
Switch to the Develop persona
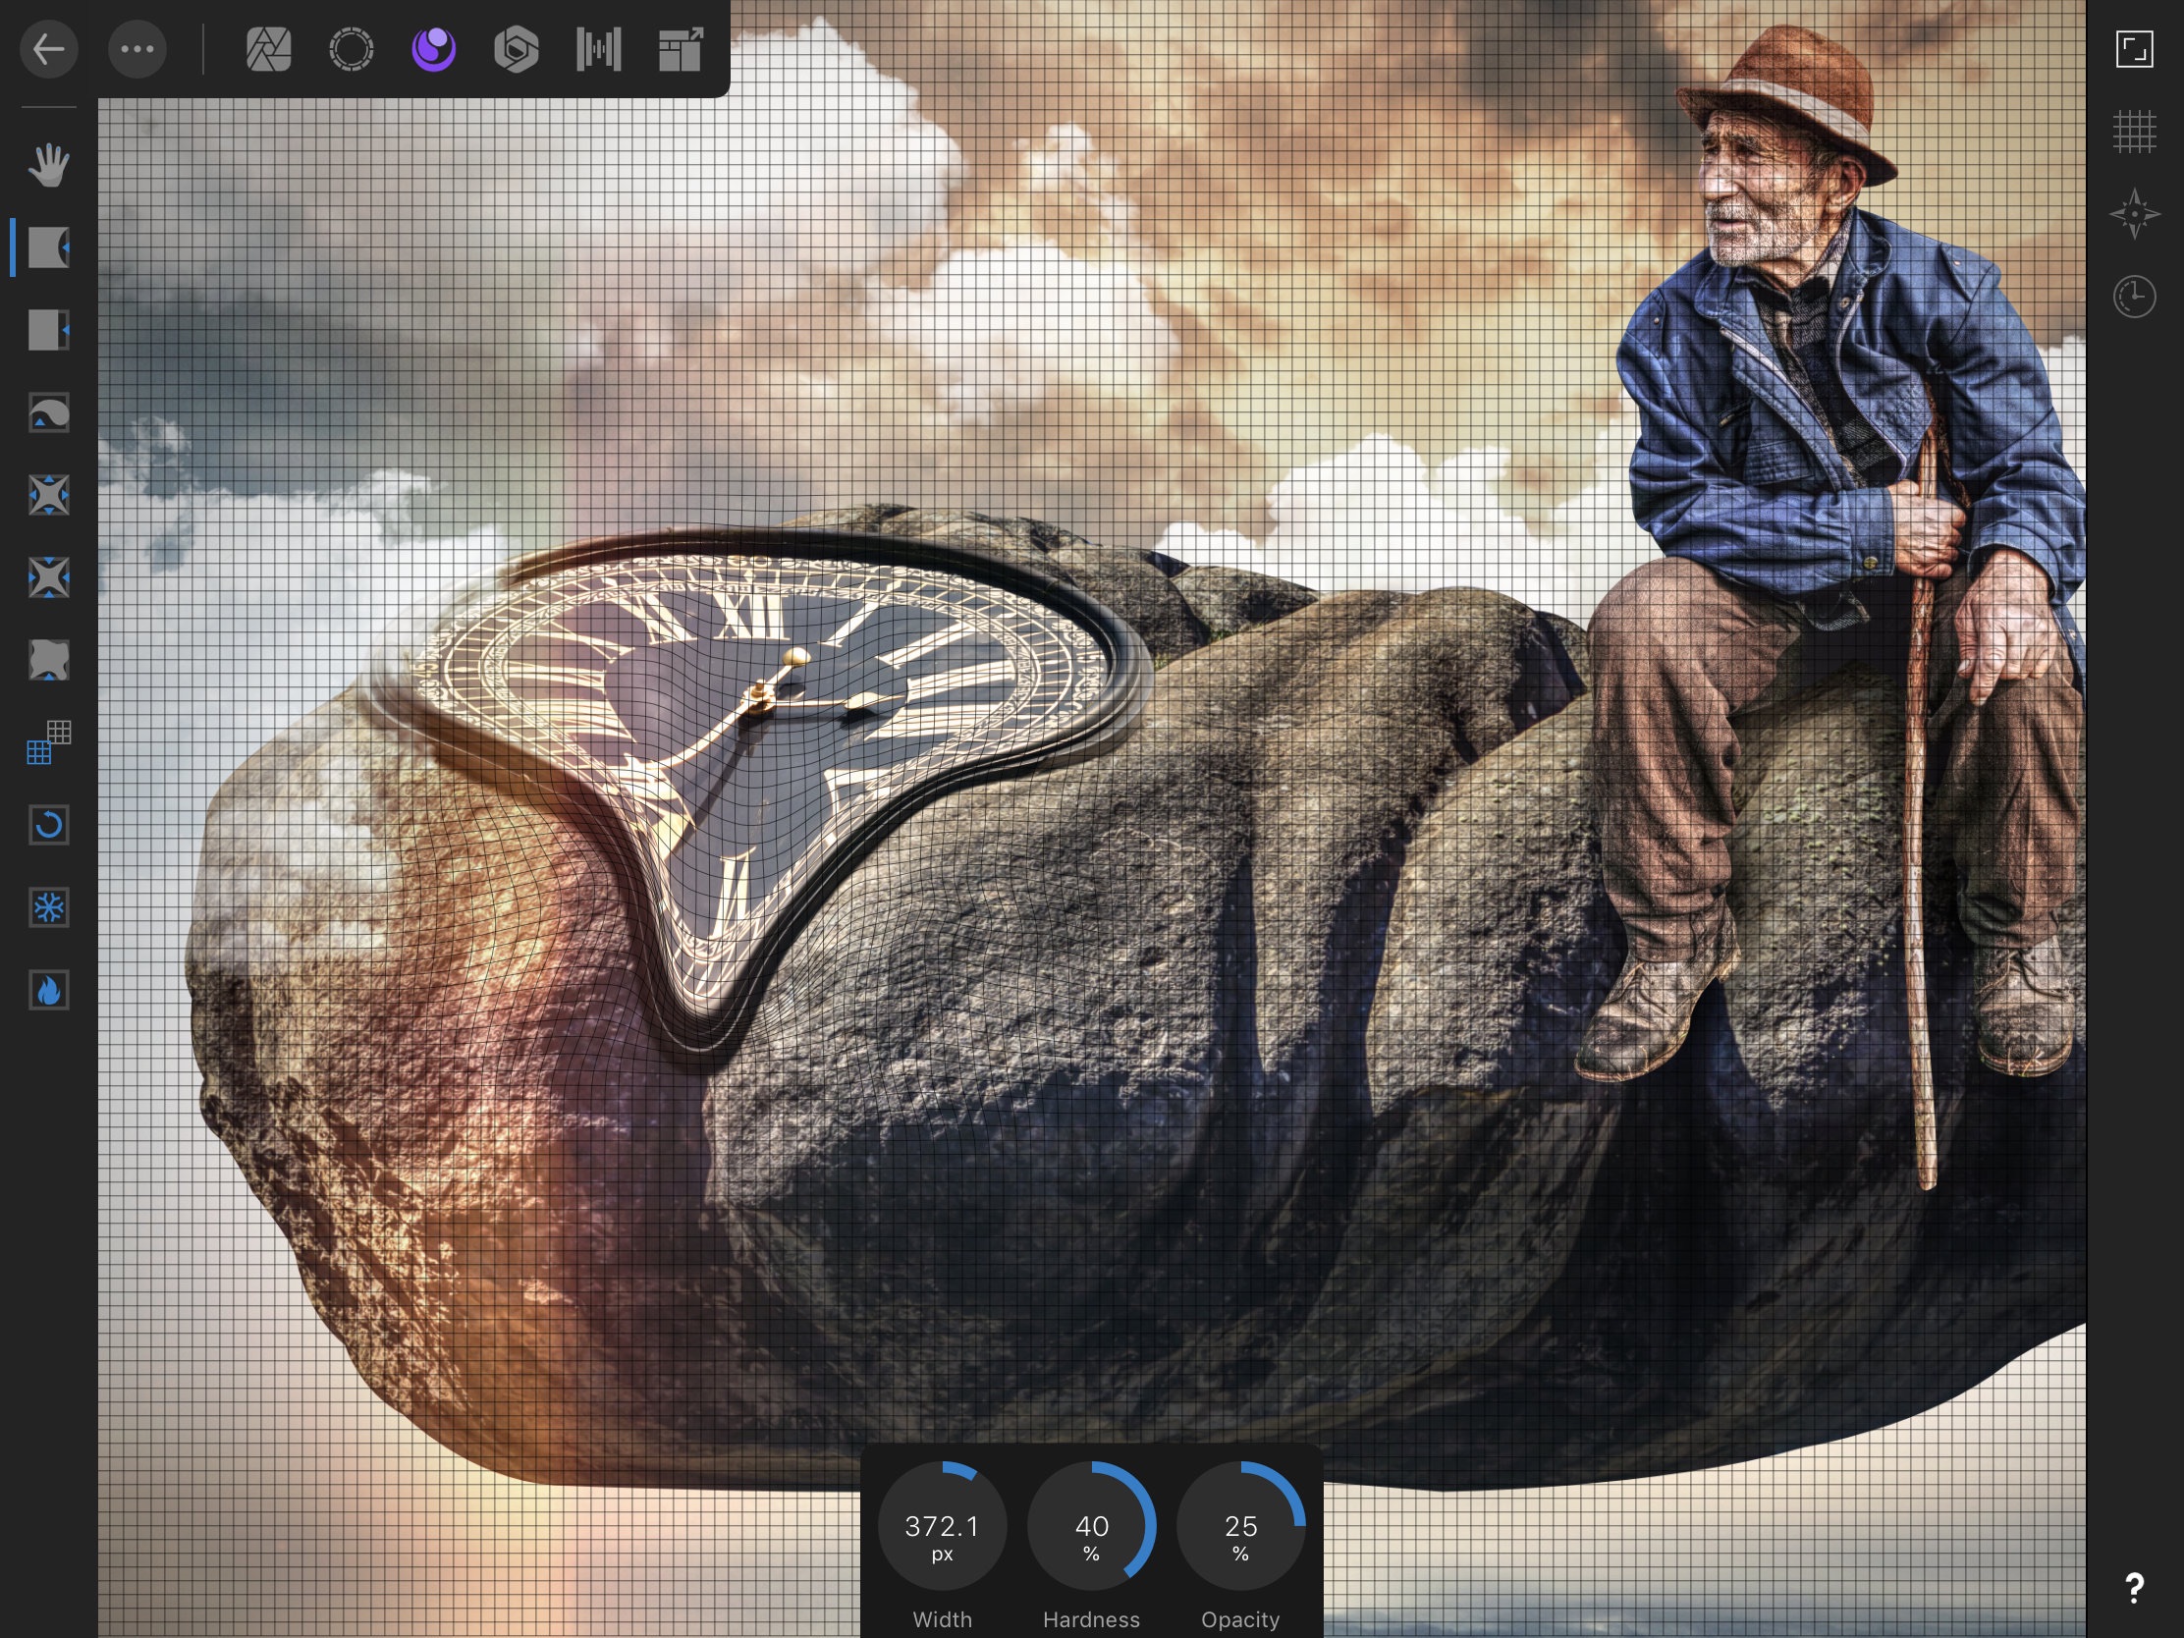[516, 49]
